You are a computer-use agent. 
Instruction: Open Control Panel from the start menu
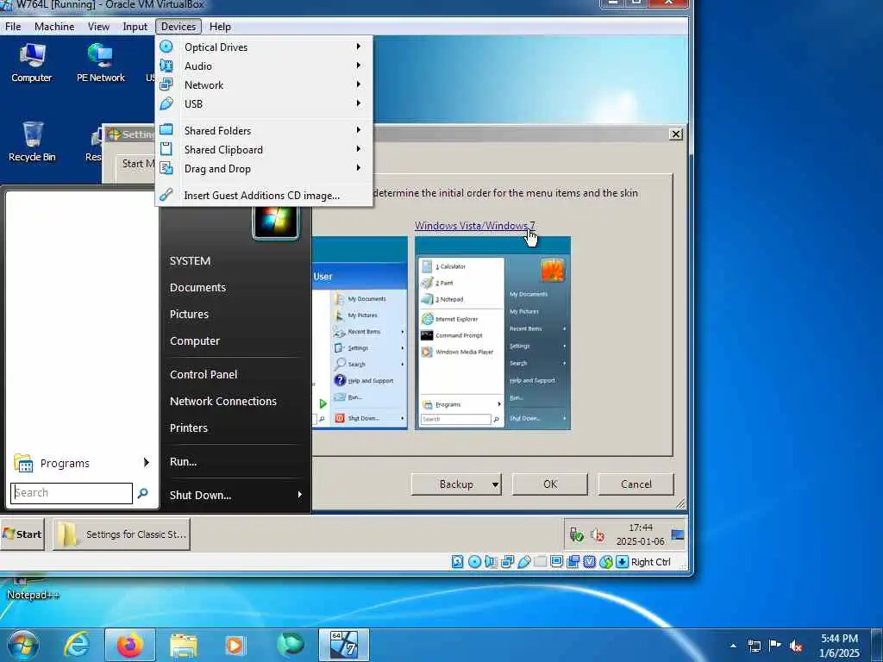[204, 374]
